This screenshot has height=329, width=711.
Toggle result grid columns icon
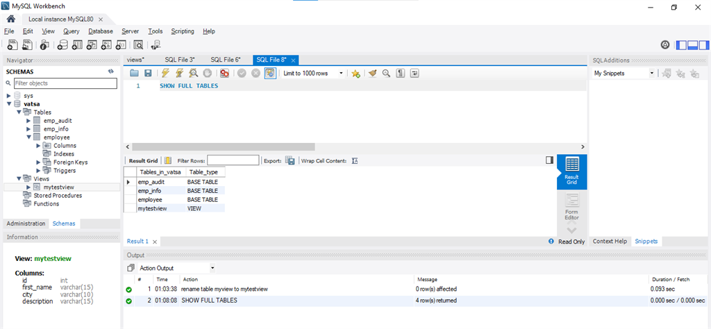pos(168,160)
